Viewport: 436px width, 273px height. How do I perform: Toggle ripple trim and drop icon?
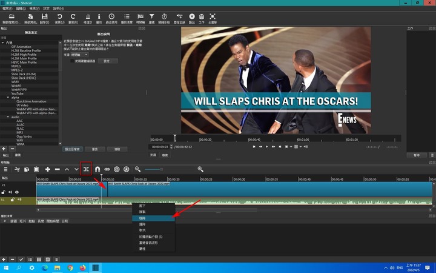click(x=117, y=169)
